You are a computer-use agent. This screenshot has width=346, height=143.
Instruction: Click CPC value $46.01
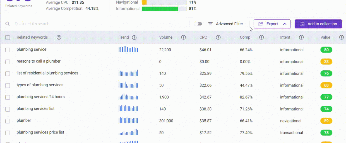pos(205,50)
